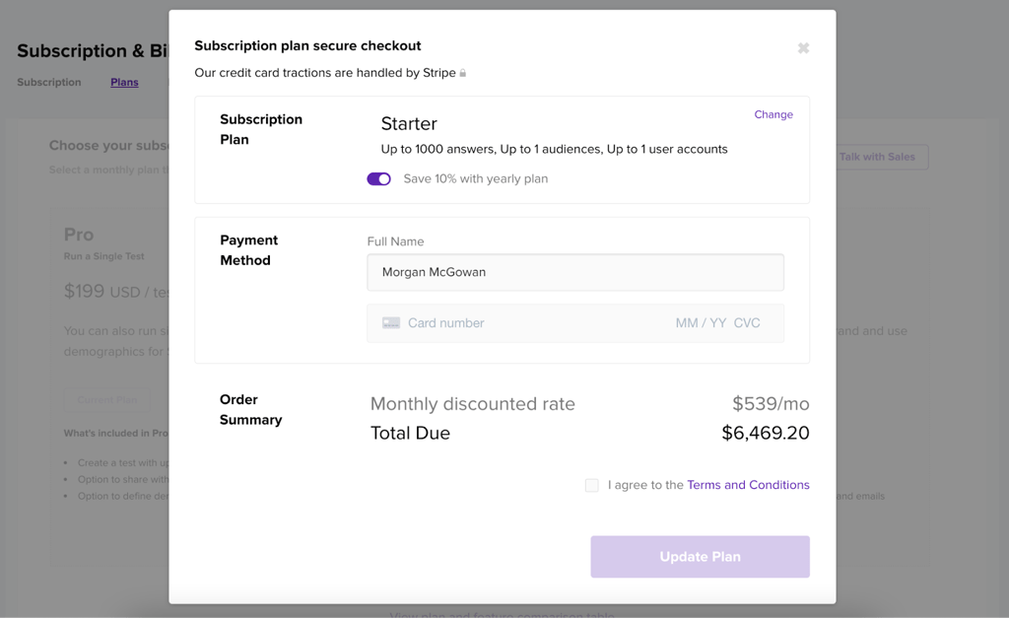This screenshot has height=618, width=1009.
Task: Check the agree to terms checkbox
Action: point(592,485)
